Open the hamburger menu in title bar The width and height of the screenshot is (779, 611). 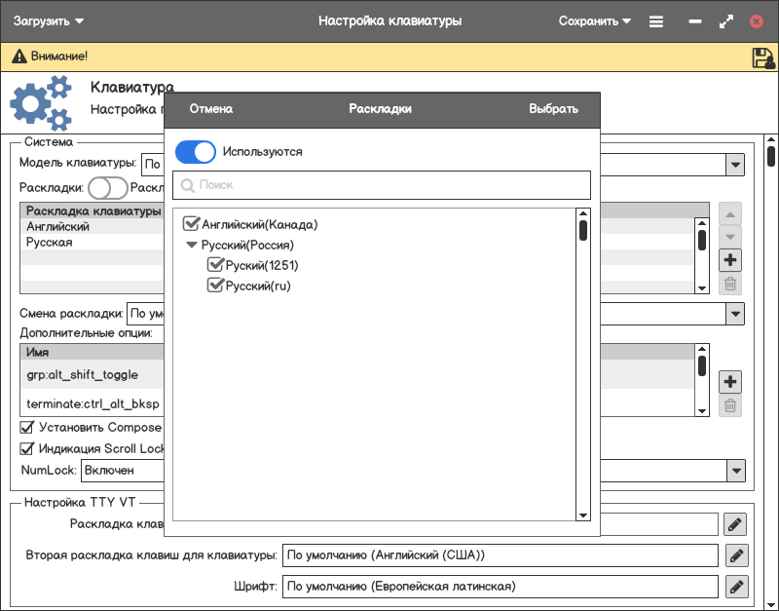[x=656, y=21]
